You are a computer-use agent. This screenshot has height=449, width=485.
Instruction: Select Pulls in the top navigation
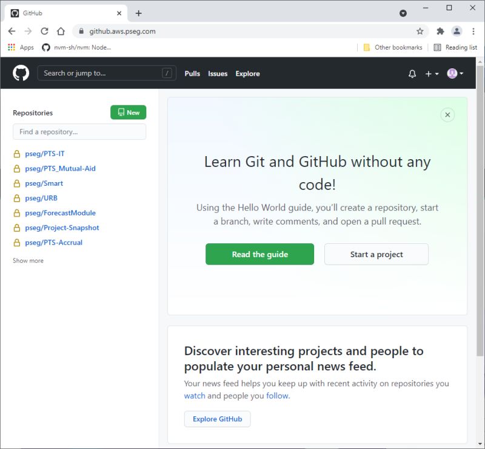[192, 73]
